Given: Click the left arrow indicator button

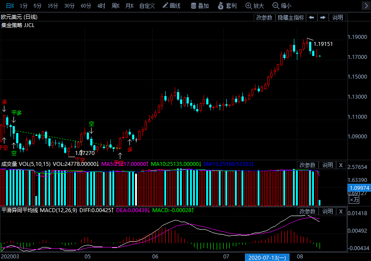Looking at the screenshot, I should (x=311, y=17).
